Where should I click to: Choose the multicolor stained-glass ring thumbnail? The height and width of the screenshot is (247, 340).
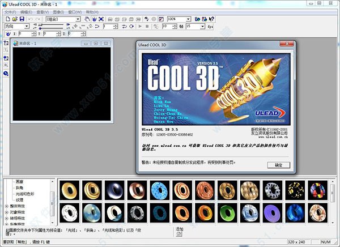317,190
